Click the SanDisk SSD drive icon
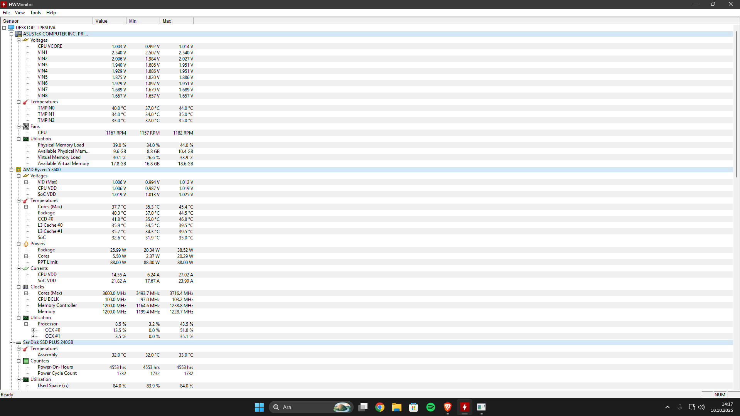 (x=19, y=342)
